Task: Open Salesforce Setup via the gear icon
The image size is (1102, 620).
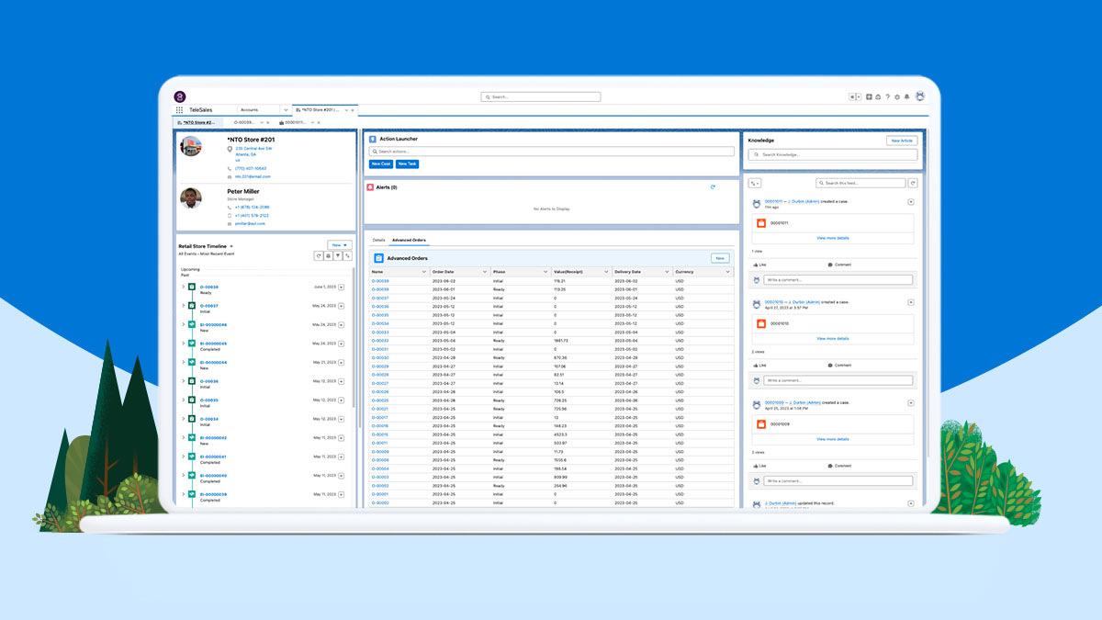Action: pyautogui.click(x=897, y=96)
